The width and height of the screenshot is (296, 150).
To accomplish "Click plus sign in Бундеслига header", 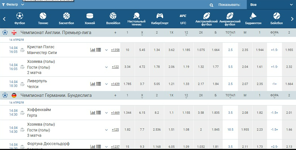I will click(x=115, y=95).
